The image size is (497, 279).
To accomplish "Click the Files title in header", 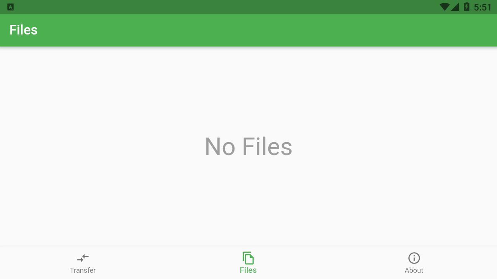I will (x=23, y=30).
